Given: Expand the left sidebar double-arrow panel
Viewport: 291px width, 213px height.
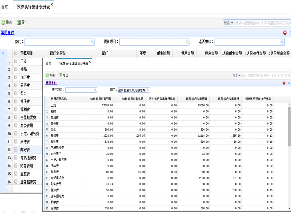Looking at the screenshot, I should (x=3, y=53).
